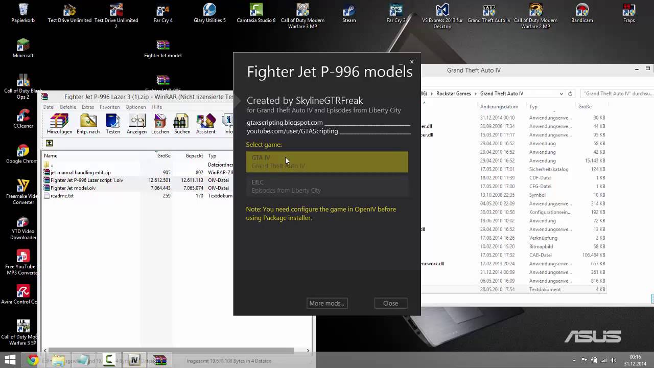Open the Hilfe menu in WinRAR
This screenshot has height=368, width=654.
tap(157, 107)
